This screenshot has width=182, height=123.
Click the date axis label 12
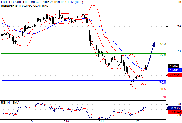(x=137, y=121)
